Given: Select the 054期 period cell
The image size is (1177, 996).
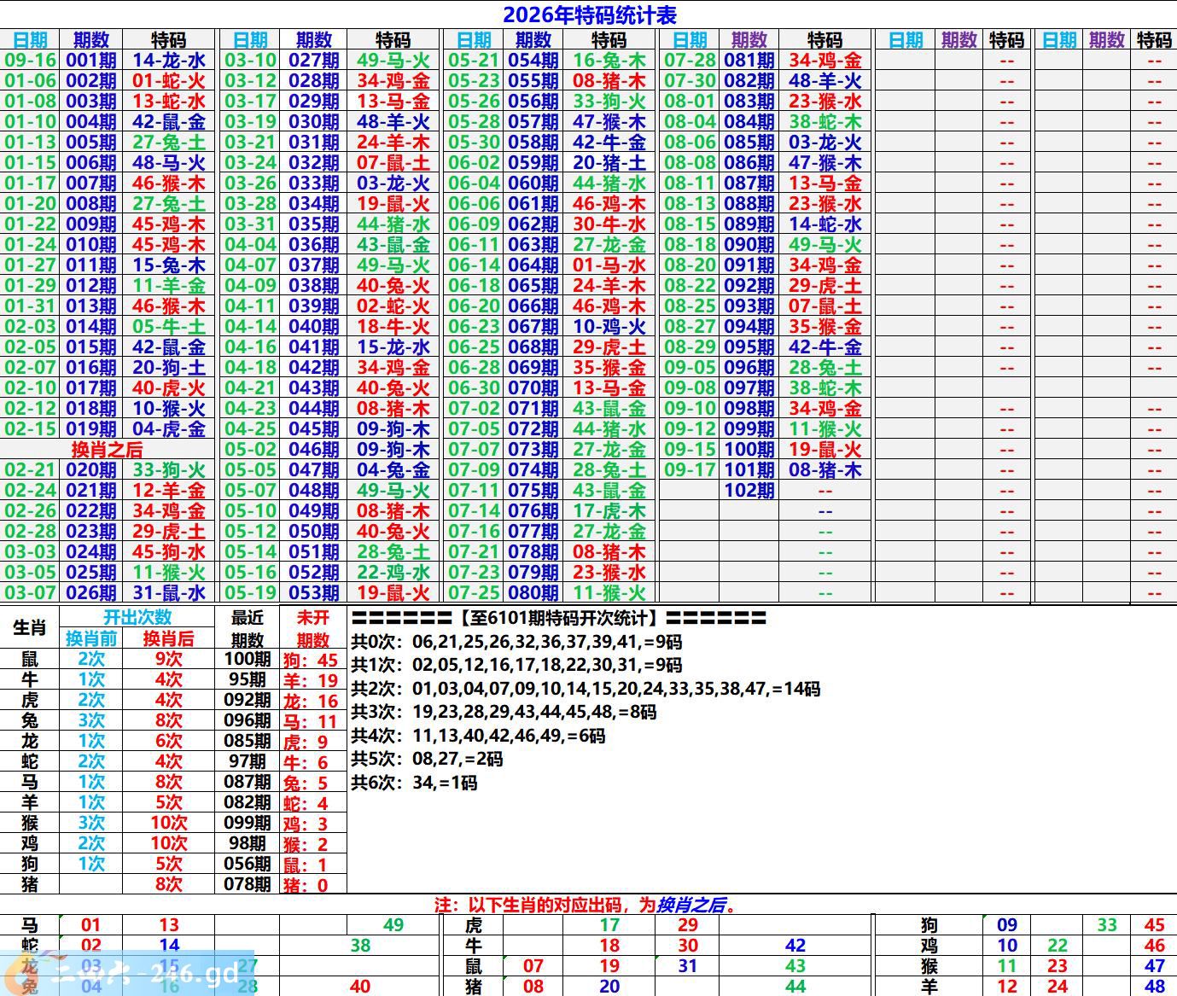Looking at the screenshot, I should [x=533, y=61].
